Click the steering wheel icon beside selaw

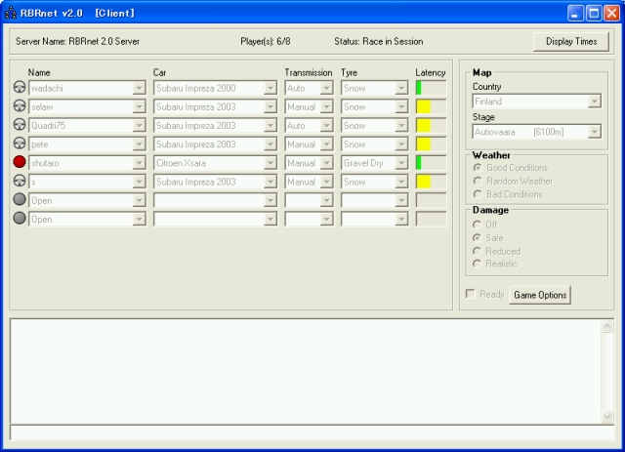(x=19, y=106)
